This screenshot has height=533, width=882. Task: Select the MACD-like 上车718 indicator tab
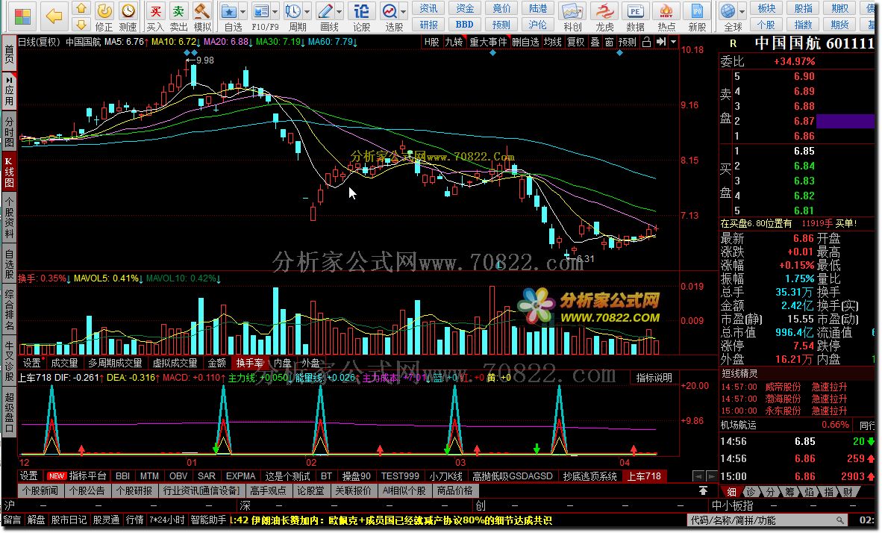pyautogui.click(x=644, y=476)
